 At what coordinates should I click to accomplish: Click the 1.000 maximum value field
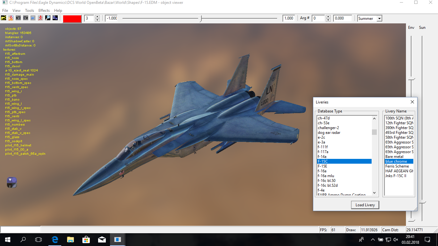(x=289, y=18)
